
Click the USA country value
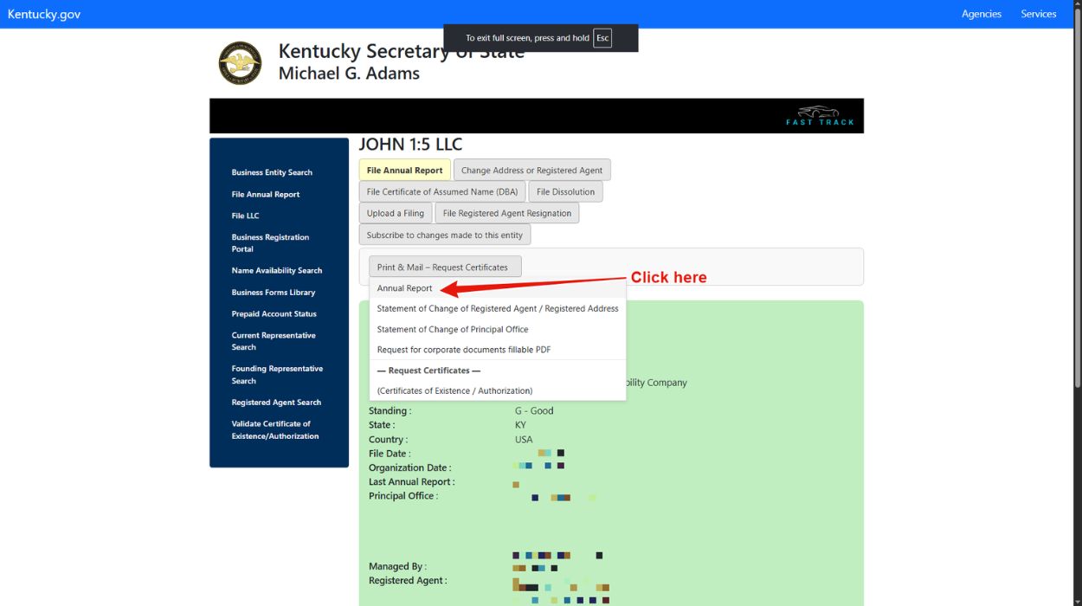tap(524, 440)
